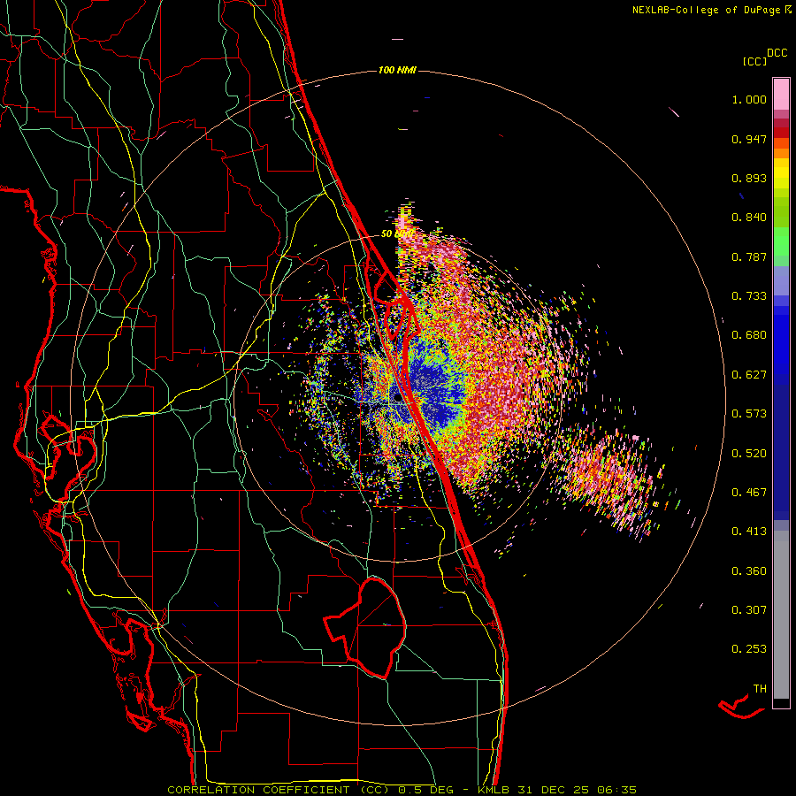
Task: Click the 100 NMI range ring label
Action: [x=397, y=70]
